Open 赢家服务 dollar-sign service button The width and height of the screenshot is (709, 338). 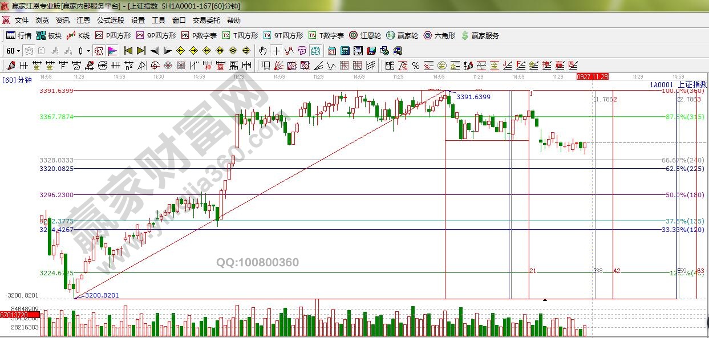pyautogui.click(x=480, y=35)
